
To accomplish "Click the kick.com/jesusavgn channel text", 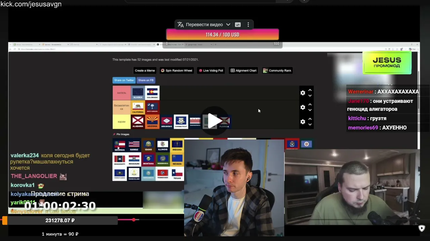I will point(31,4).
